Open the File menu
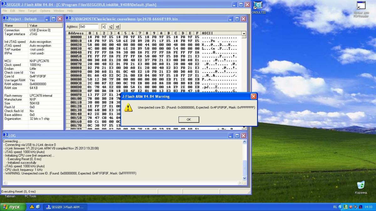376x211 pixels. [x=5, y=11]
